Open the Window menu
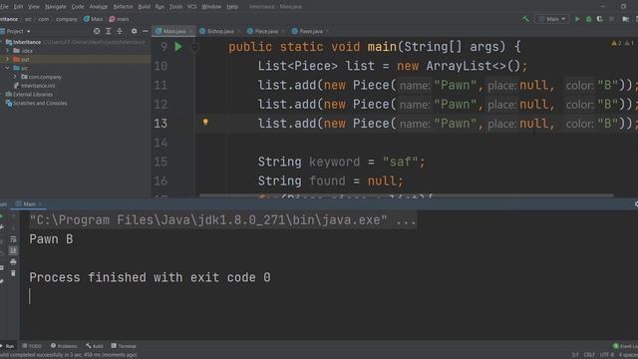 [211, 7]
